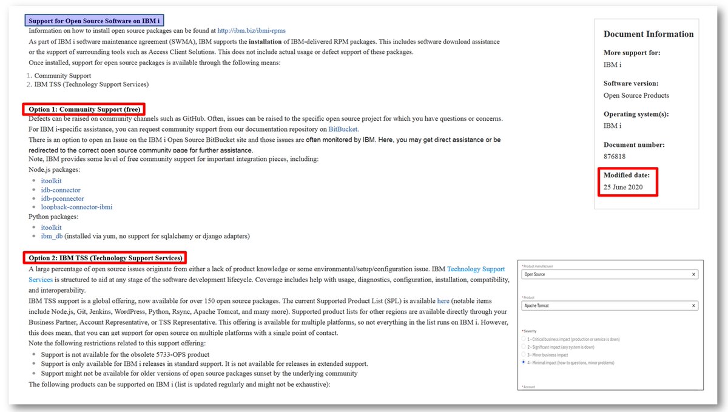
Task: Select severity 3 Minor business impact
Action: point(524,355)
